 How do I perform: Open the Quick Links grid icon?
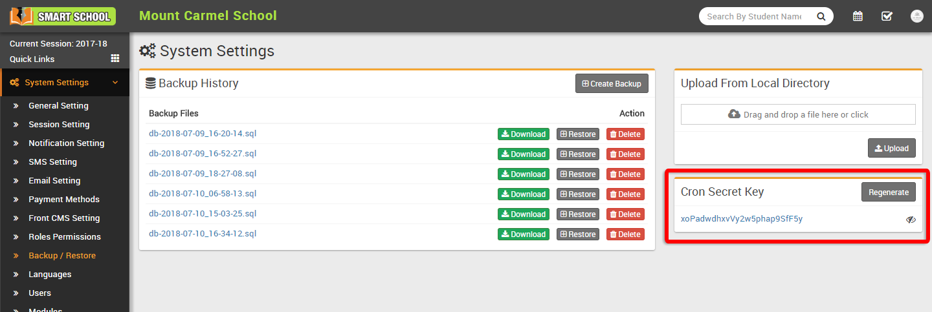point(115,58)
